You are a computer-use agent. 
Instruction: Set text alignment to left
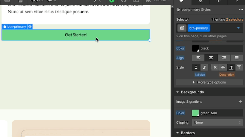pyautogui.click(x=198, y=58)
